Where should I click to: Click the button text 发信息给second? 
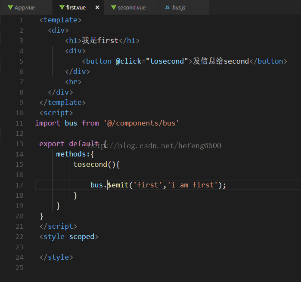[x=221, y=61]
